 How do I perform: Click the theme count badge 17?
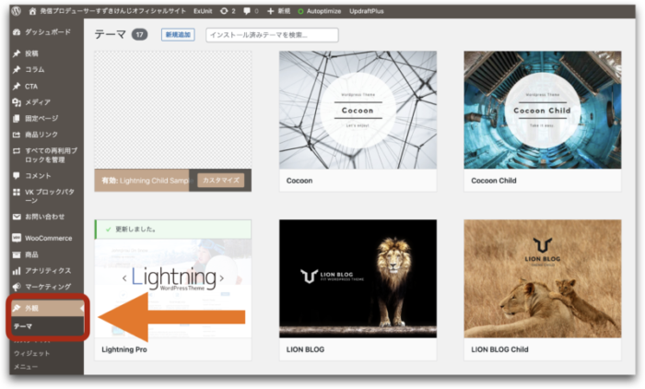coord(139,35)
